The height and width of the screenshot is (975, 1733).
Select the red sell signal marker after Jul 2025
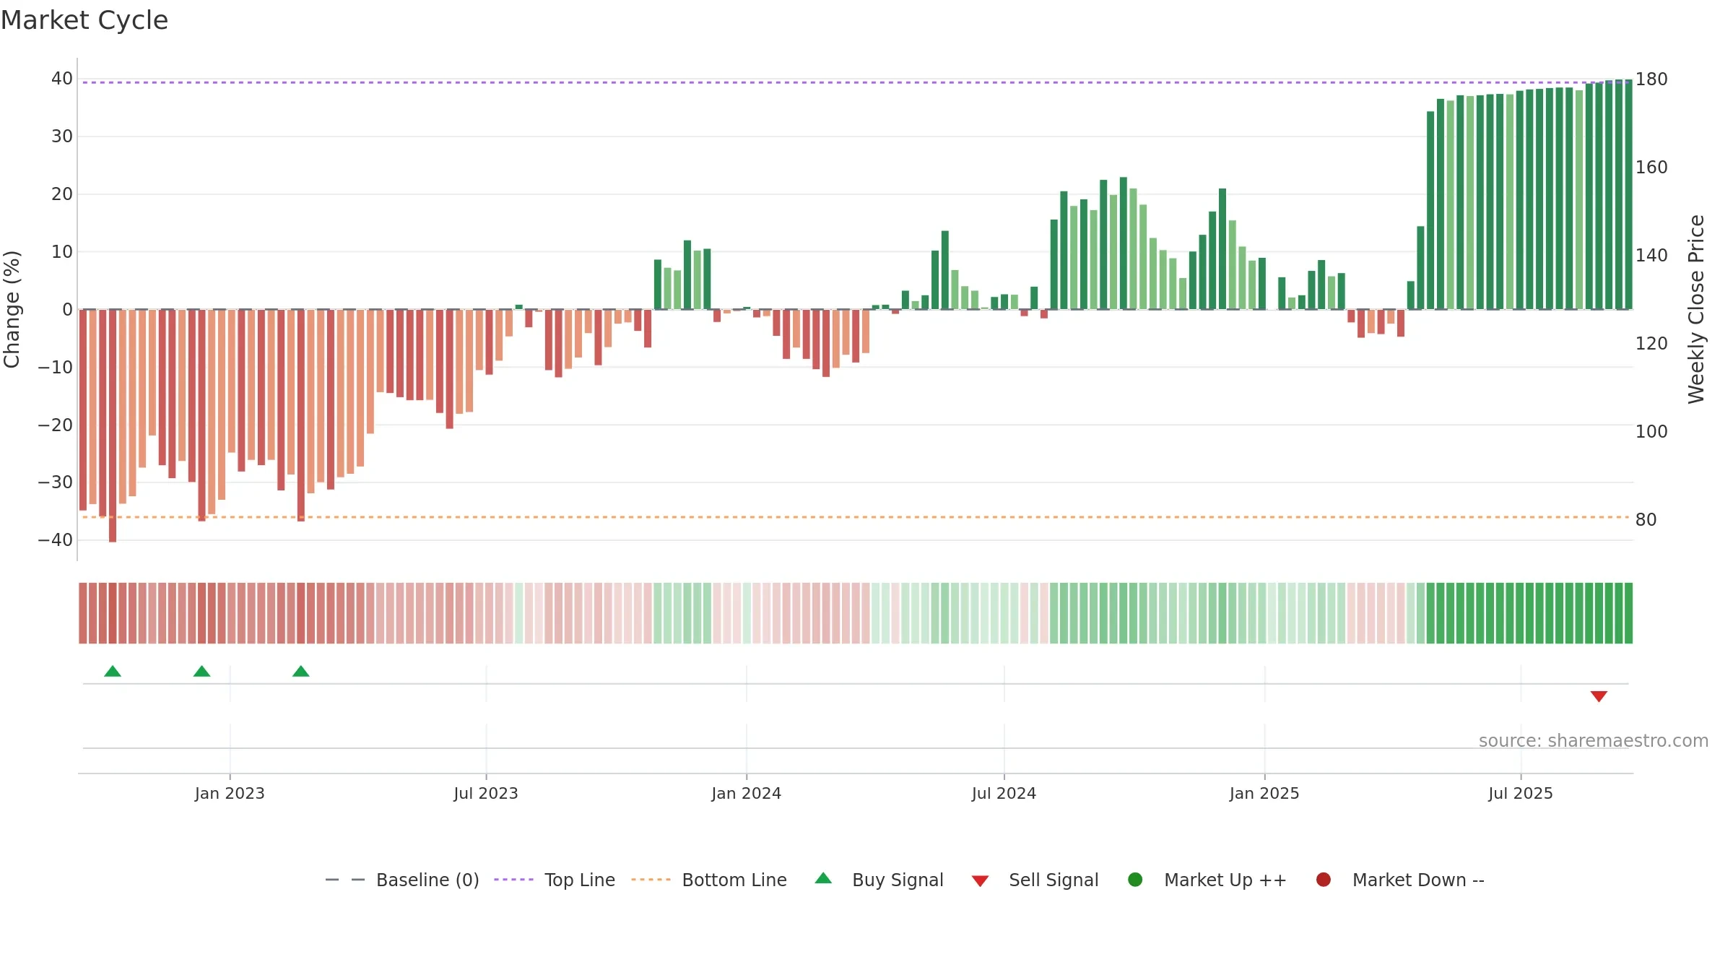click(x=1599, y=696)
